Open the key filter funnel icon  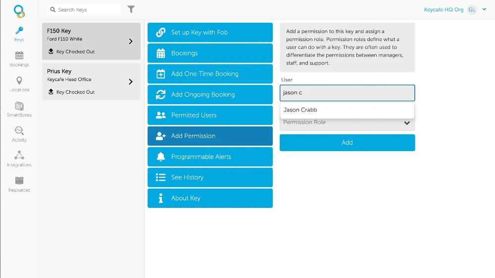[131, 9]
